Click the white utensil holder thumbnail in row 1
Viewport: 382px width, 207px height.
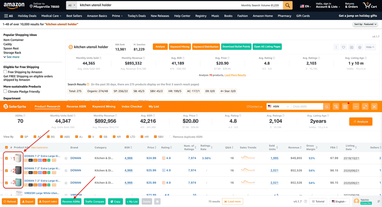pyautogui.click(x=19, y=158)
